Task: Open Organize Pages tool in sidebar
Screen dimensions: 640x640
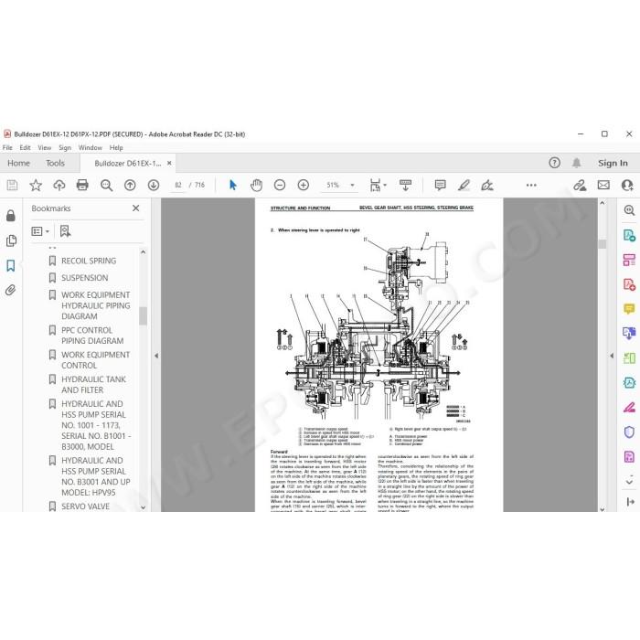Action: click(629, 260)
